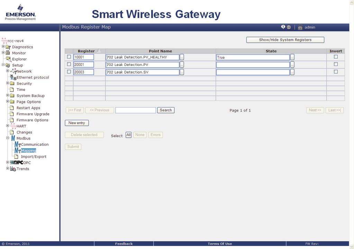Screen dimensions: 354x249
Task: Click the HART waveform icon
Action: (13, 126)
